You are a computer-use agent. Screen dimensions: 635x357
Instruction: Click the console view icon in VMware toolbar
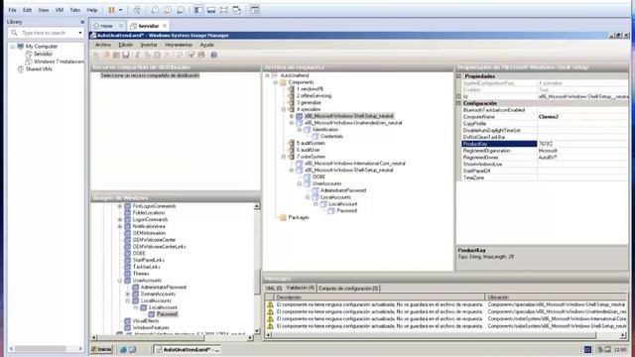coord(255,10)
